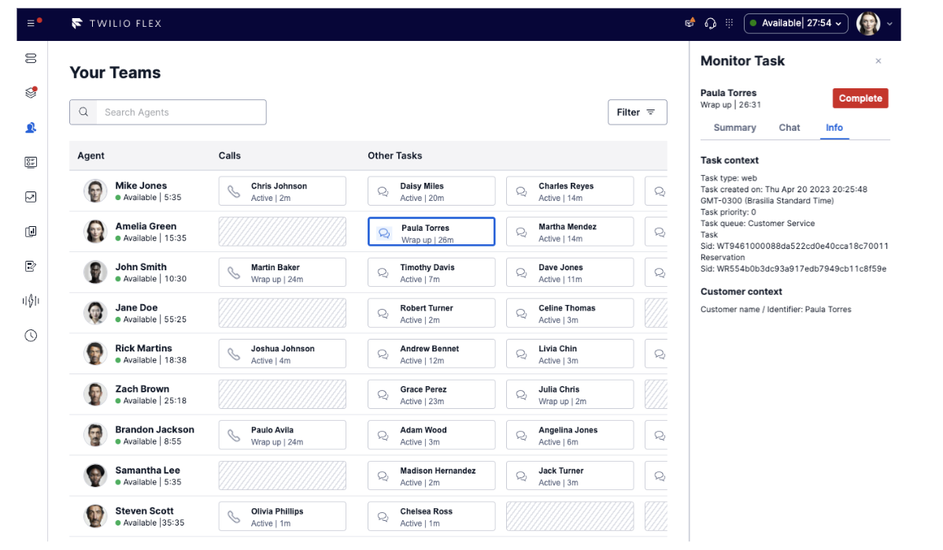
Task: Click the Teams view icon in sidebar
Action: 31,128
